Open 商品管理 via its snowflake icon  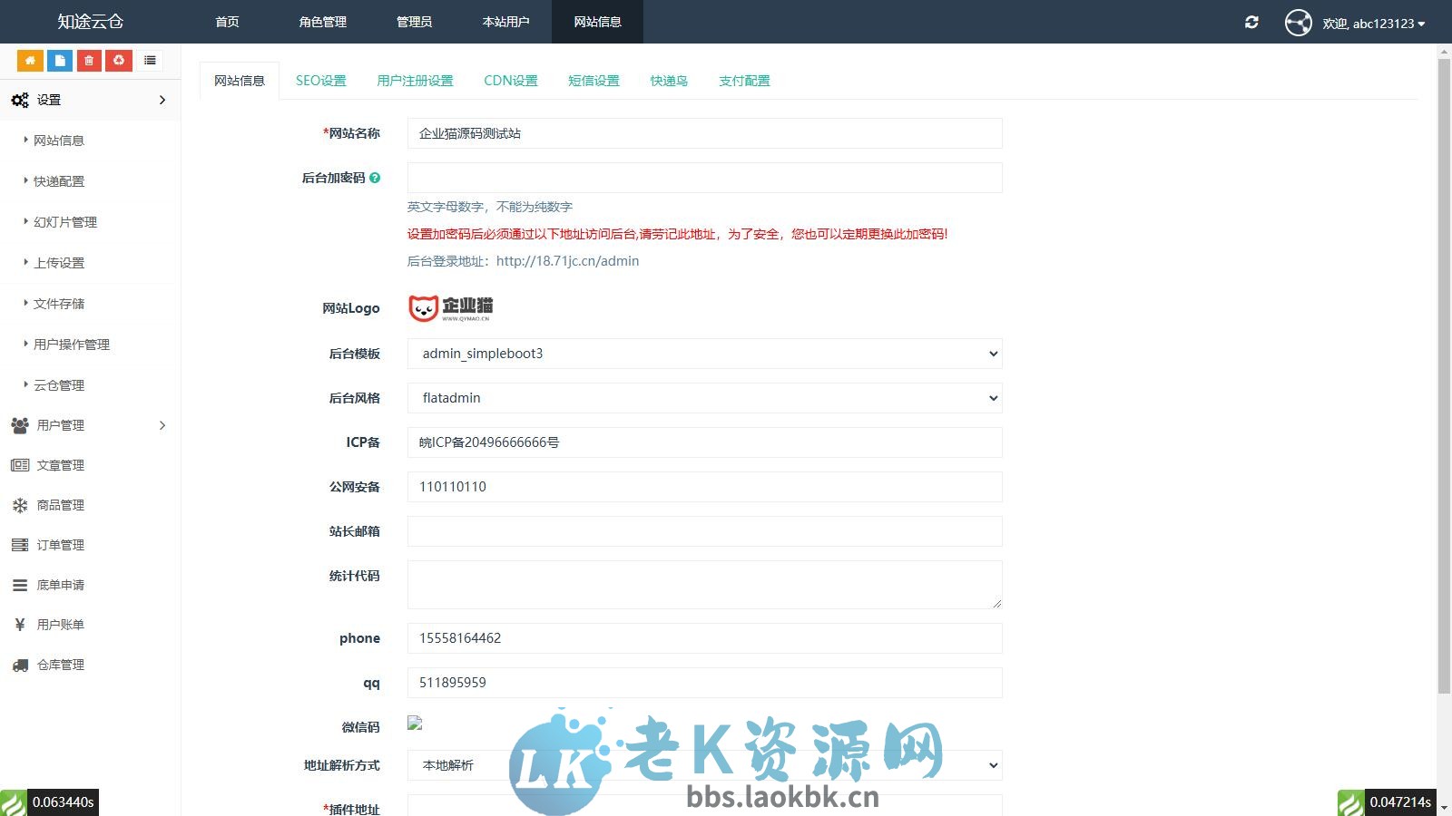(x=20, y=505)
